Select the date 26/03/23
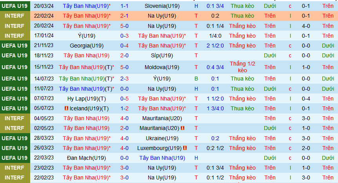 44,148
